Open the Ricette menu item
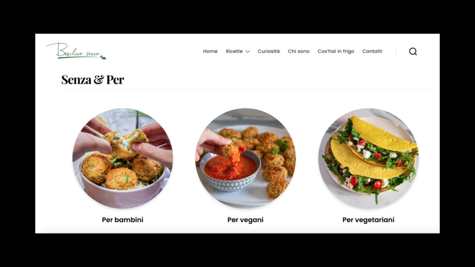The width and height of the screenshot is (475, 267). pyautogui.click(x=234, y=51)
